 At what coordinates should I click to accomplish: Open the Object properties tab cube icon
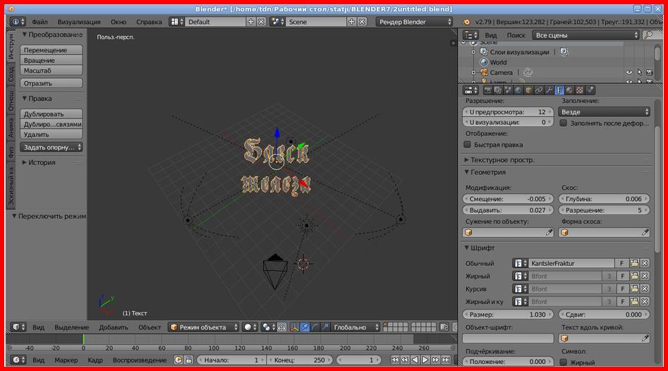click(529, 90)
